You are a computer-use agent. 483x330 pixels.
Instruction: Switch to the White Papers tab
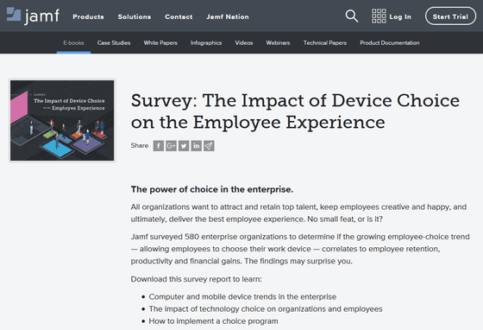pos(160,43)
